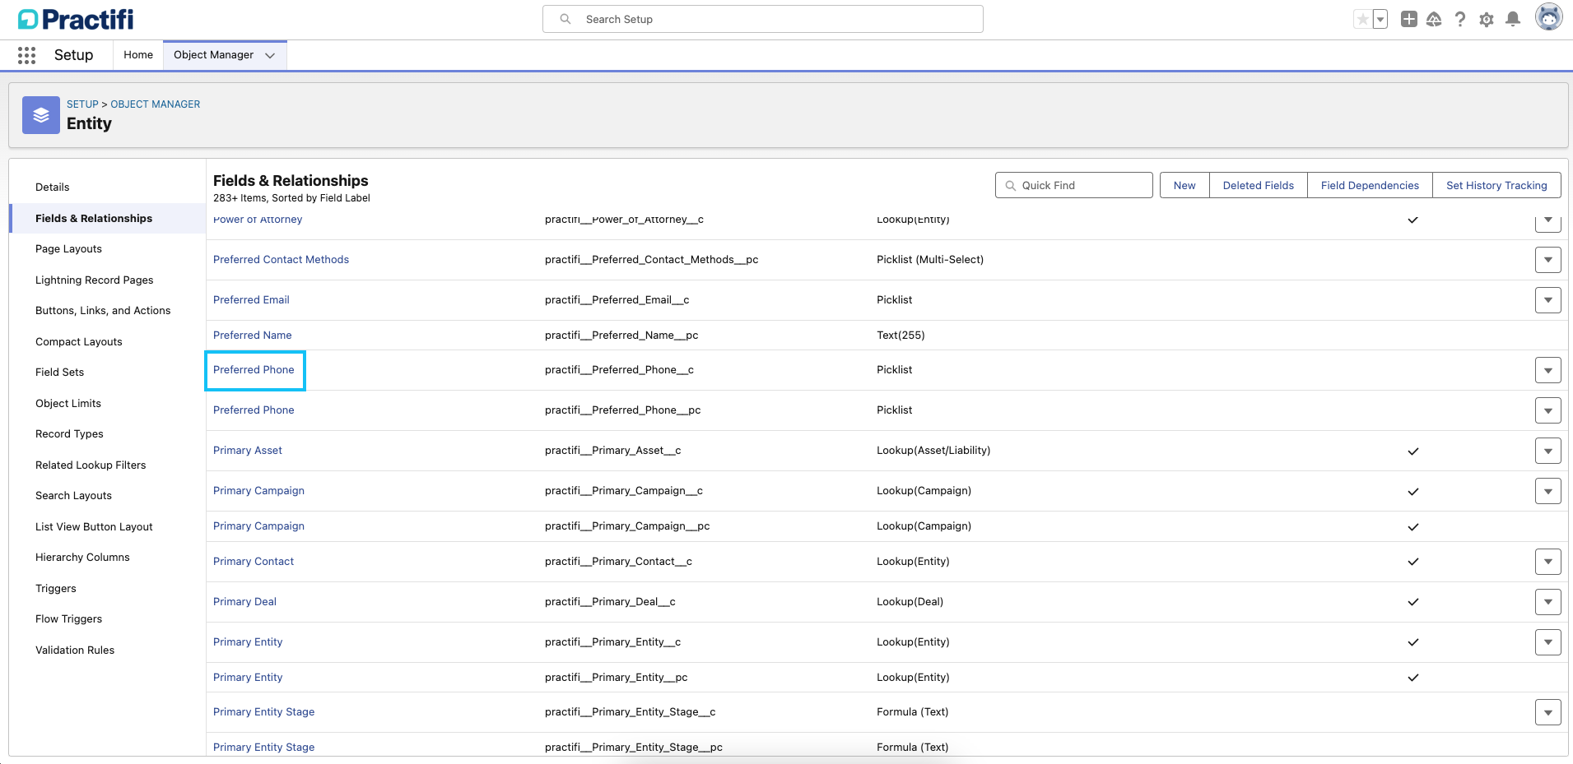Open the row actions dropdown for Preferred Email
The width and height of the screenshot is (1573, 764).
click(x=1548, y=299)
